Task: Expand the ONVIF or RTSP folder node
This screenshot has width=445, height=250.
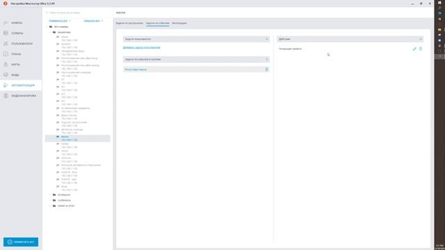Action: (51, 206)
